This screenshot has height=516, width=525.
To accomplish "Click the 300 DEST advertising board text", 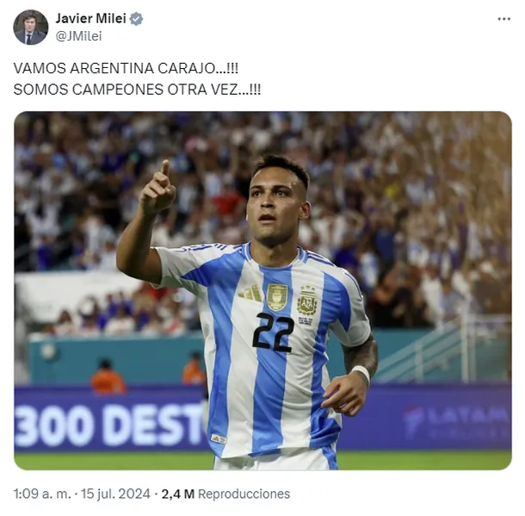I will click(x=108, y=426).
